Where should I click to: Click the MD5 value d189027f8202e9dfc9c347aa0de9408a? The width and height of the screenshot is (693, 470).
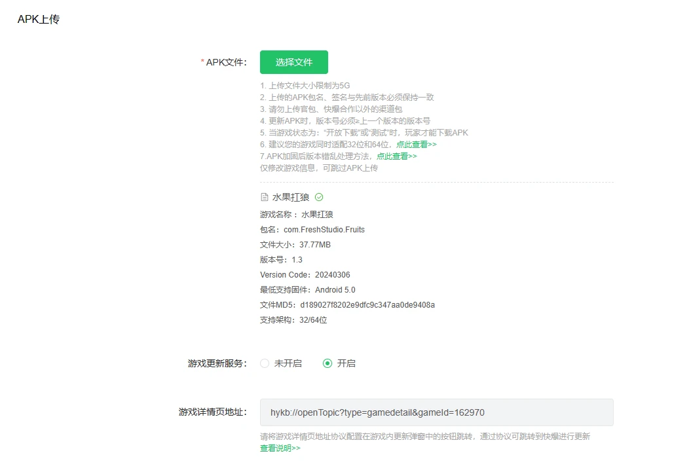367,305
